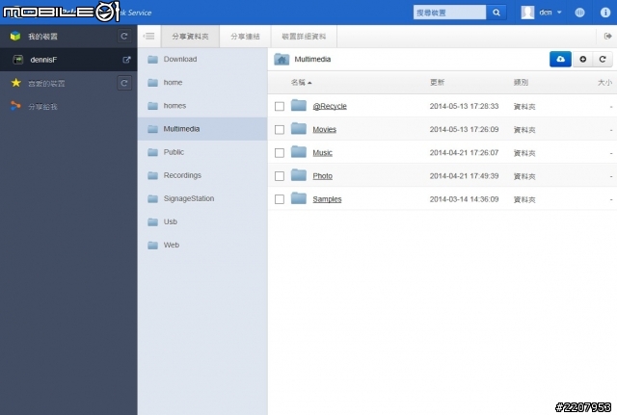Click the search device input field
Screen dimensions: 617x415
tap(450, 13)
